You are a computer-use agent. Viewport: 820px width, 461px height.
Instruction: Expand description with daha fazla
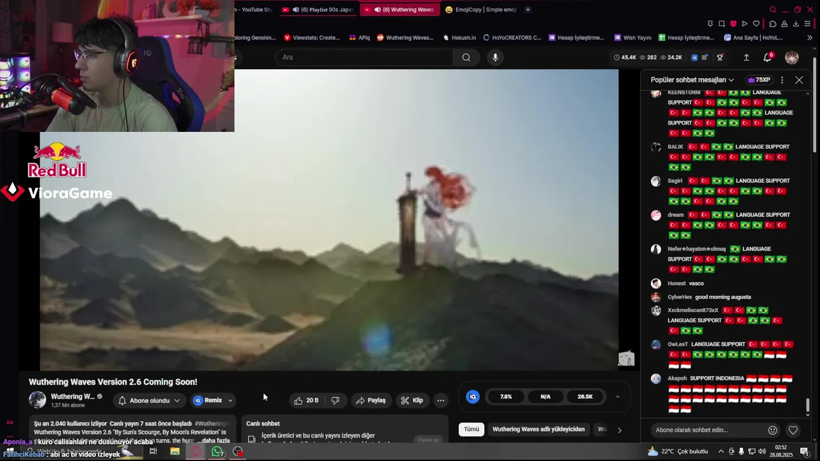point(213,441)
